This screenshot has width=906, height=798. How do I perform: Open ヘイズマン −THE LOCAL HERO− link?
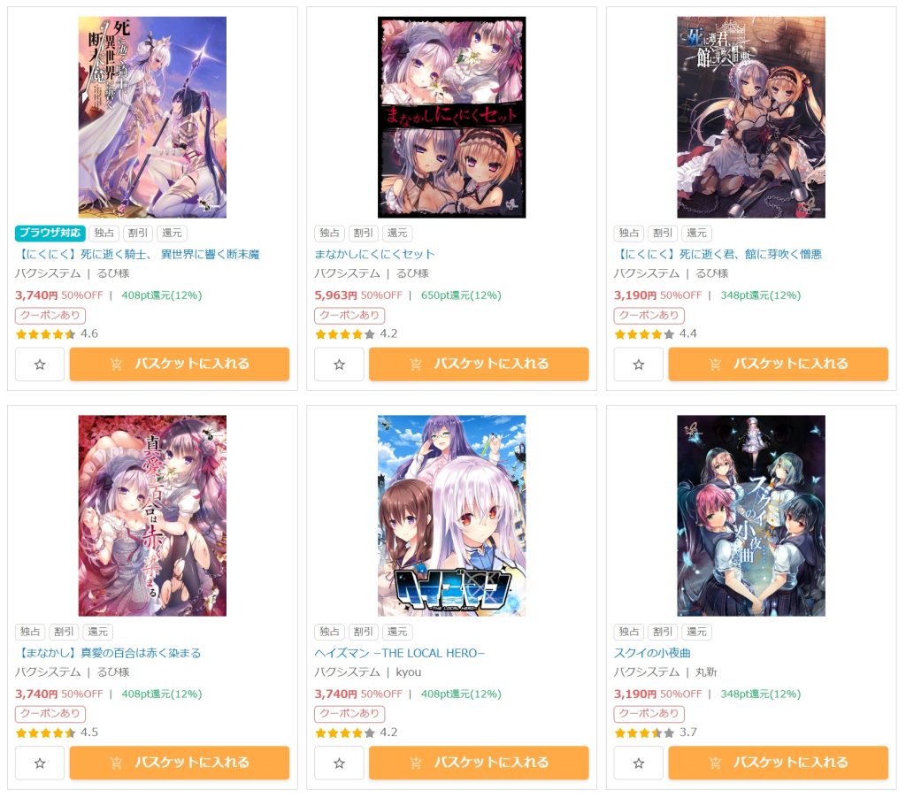[400, 653]
